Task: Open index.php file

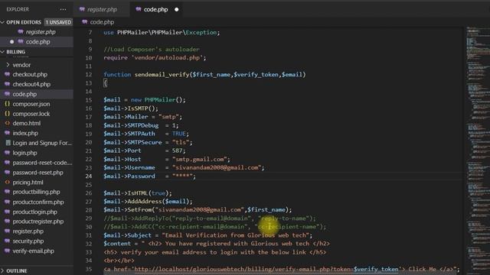Action: pyautogui.click(x=25, y=133)
